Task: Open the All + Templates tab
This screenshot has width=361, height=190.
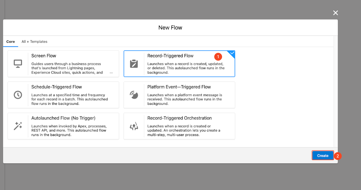Action: click(x=34, y=42)
